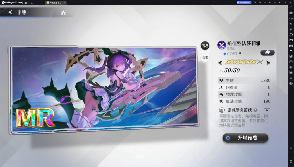Show next star level with right arrow
Image resolution: width=294 pixels, height=167 pixels.
[268, 63]
